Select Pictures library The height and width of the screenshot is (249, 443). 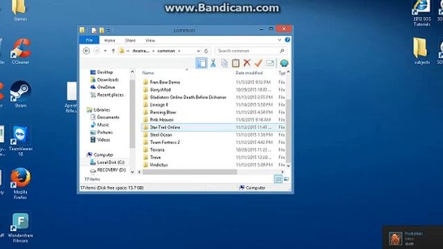coord(105,132)
